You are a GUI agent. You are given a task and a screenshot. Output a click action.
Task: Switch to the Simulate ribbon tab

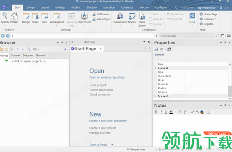92,7
